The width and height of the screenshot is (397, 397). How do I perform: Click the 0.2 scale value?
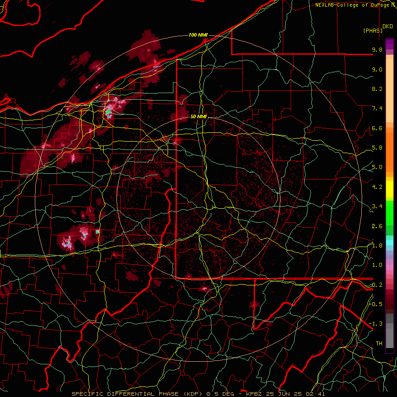[x=377, y=285]
